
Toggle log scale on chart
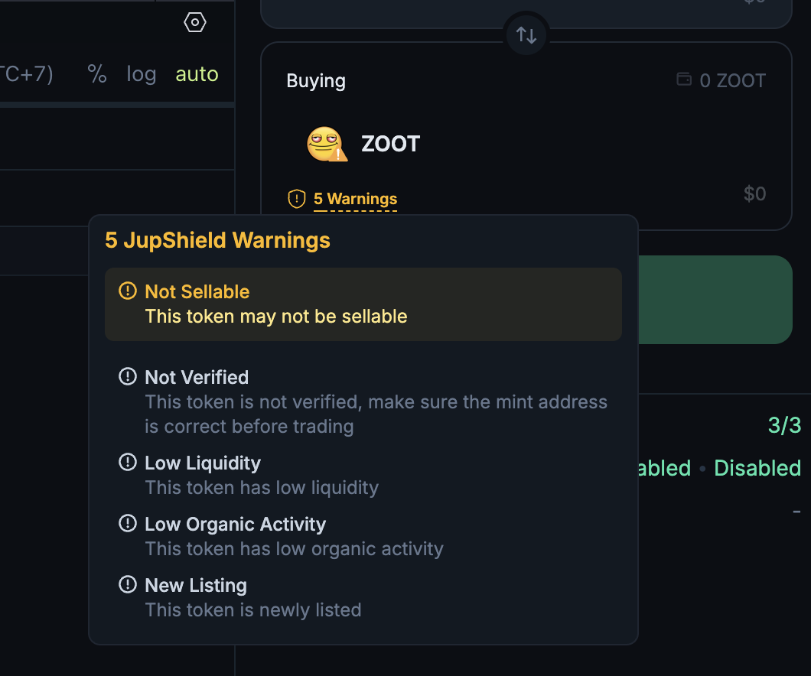142,74
